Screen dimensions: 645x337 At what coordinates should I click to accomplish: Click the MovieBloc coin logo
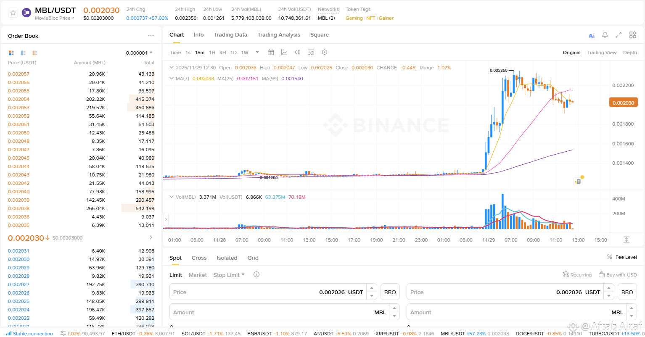[x=26, y=13]
